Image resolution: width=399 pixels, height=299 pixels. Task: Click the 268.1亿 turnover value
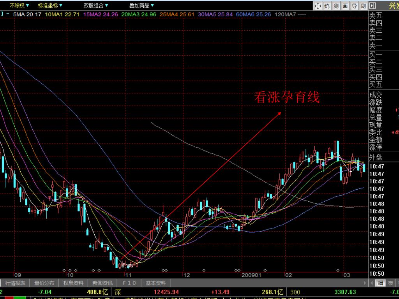coord(273,292)
